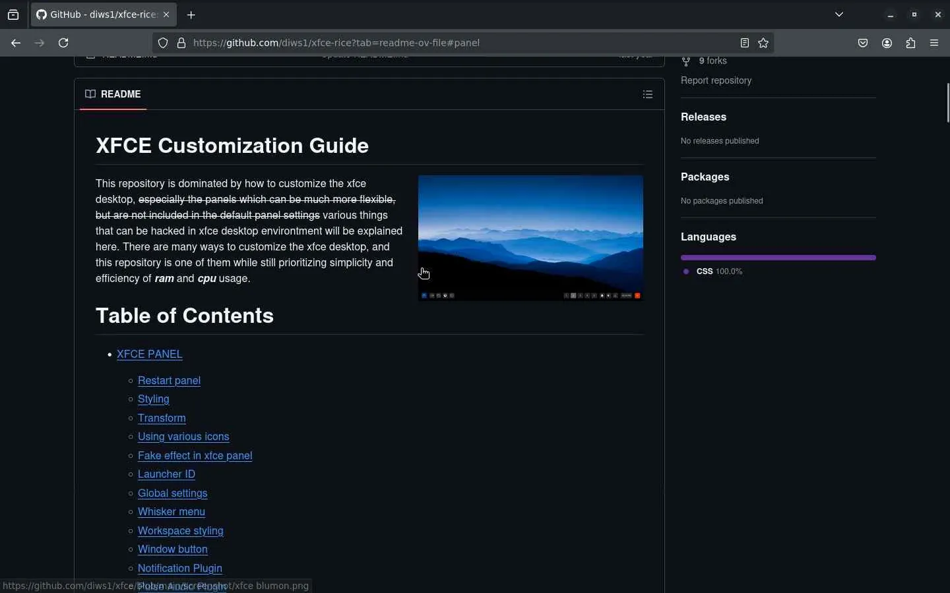Open the Styling contents link

(154, 399)
